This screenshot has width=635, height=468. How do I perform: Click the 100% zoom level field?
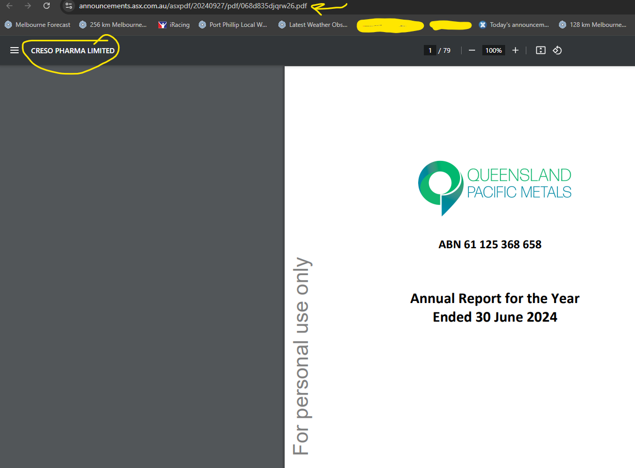[x=494, y=50]
